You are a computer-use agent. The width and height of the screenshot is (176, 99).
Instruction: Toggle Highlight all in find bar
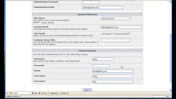tap(53, 93)
